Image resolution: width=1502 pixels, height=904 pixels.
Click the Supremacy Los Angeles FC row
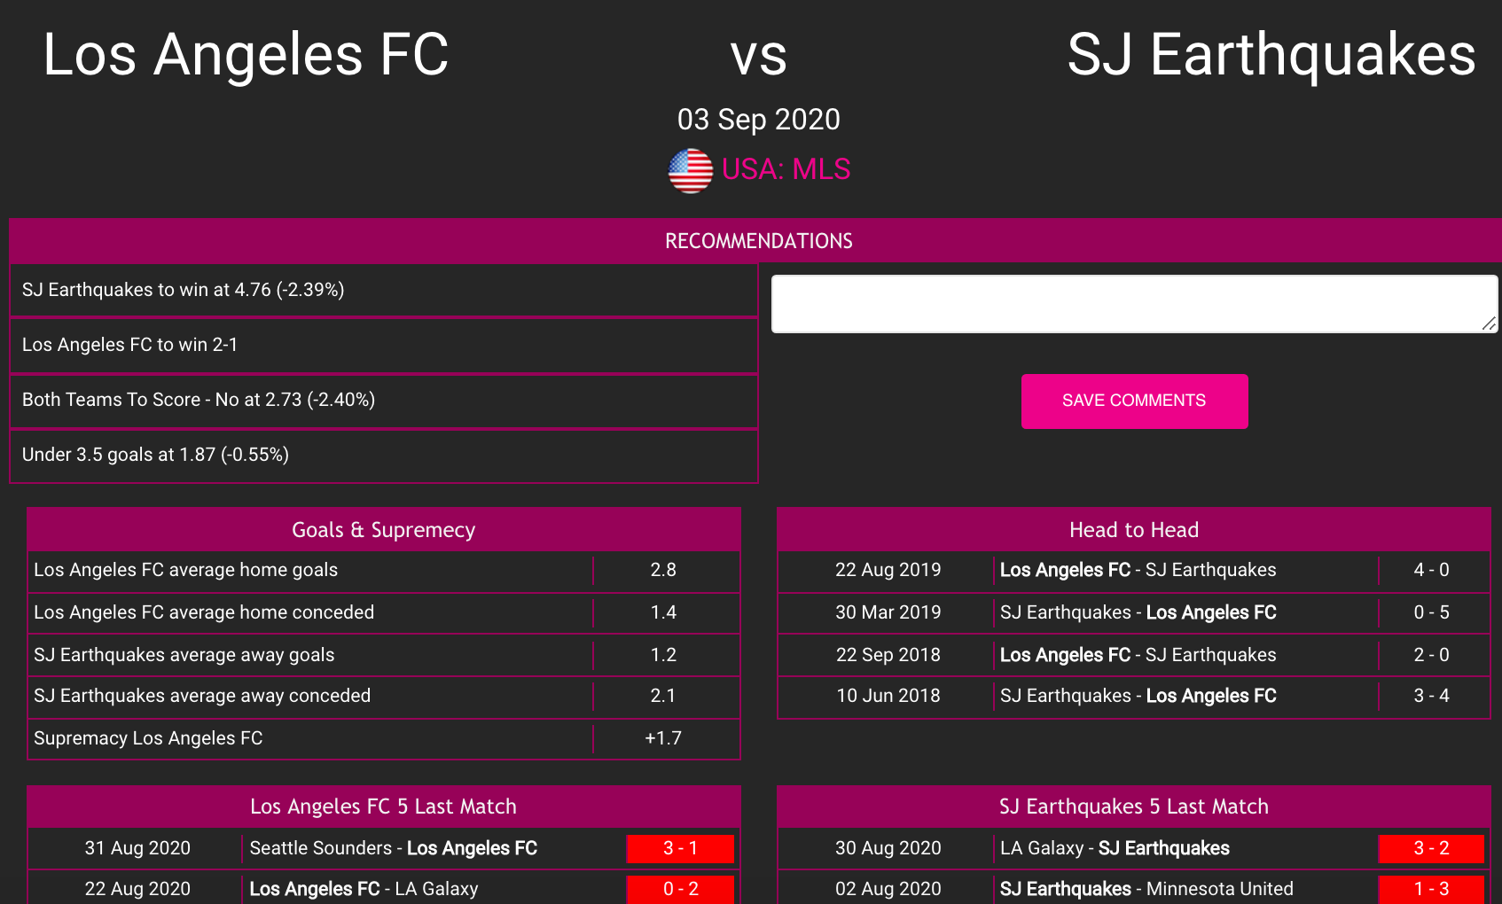click(384, 738)
